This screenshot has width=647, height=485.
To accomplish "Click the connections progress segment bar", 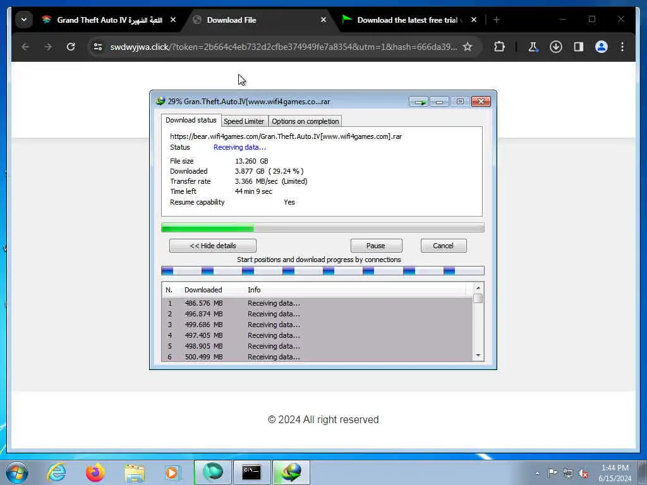I will tap(323, 271).
